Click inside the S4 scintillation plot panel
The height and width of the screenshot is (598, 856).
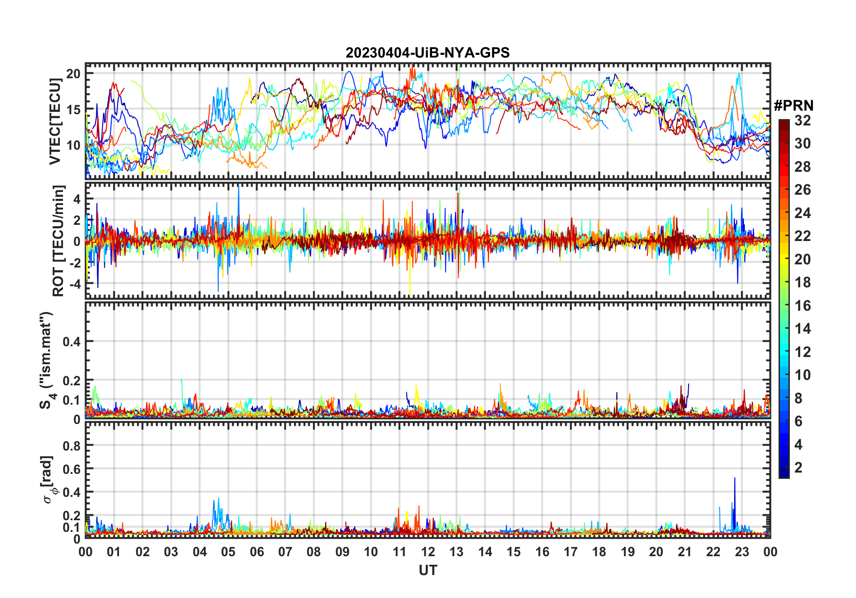tap(428, 360)
